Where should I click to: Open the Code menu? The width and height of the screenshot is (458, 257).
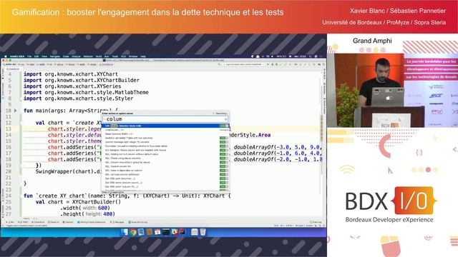66,56
